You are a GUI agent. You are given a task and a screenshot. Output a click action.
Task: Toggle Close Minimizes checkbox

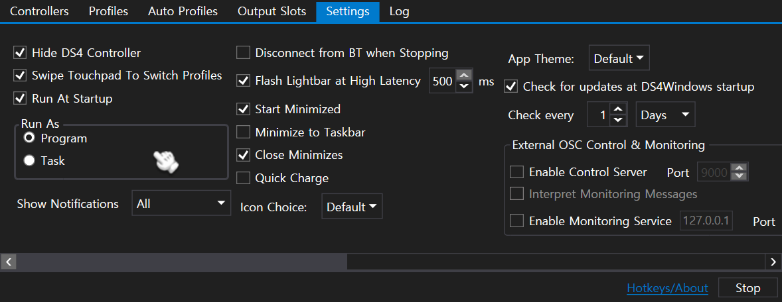pyautogui.click(x=244, y=155)
